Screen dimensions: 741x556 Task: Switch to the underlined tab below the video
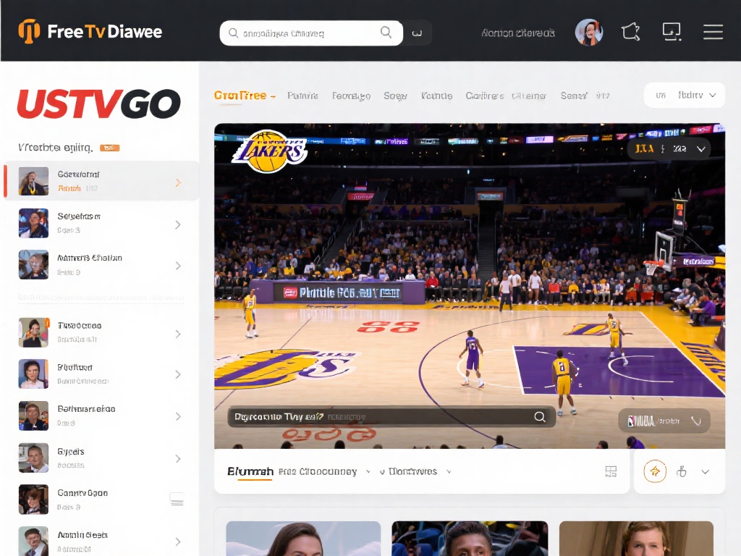[250, 472]
